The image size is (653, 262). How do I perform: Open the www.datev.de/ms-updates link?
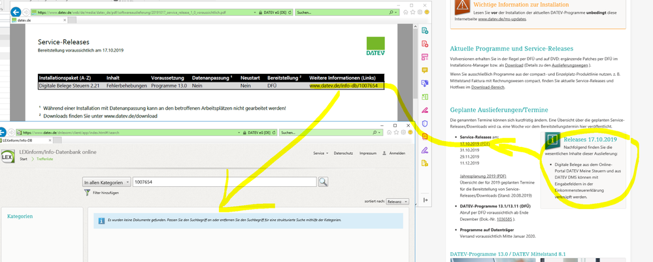pyautogui.click(x=501, y=19)
